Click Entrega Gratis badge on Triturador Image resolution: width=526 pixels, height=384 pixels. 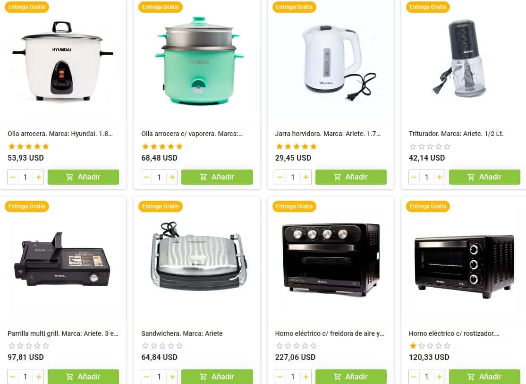428,7
